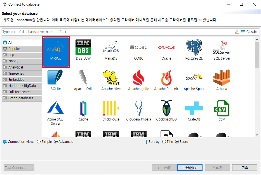The image size is (261, 175).
Task: Close the Connect to database dialog
Action: coord(254,4)
